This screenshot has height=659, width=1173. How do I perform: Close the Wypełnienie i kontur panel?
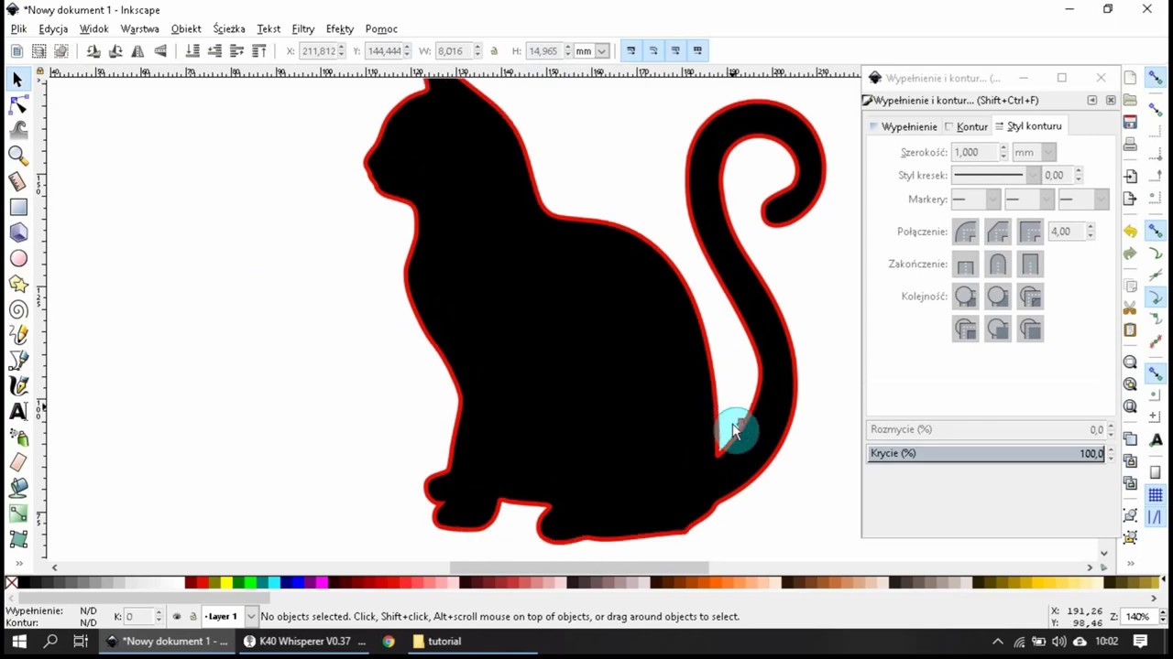coord(1111,100)
